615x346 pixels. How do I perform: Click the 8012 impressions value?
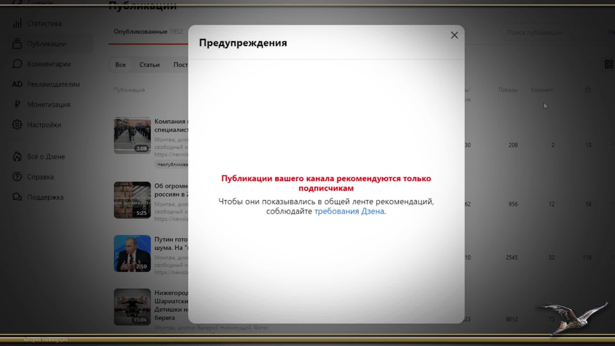[x=512, y=319]
